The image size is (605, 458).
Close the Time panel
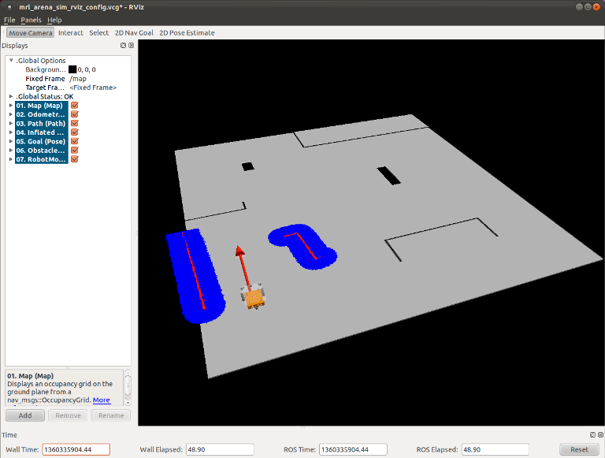(599, 434)
